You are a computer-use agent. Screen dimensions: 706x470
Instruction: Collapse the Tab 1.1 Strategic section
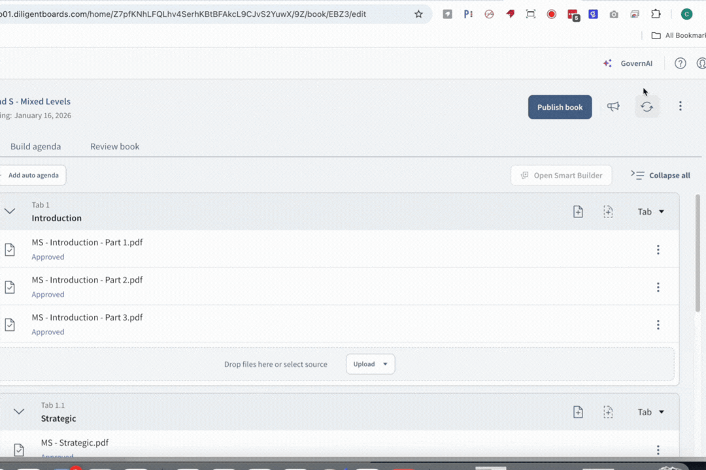(x=18, y=411)
